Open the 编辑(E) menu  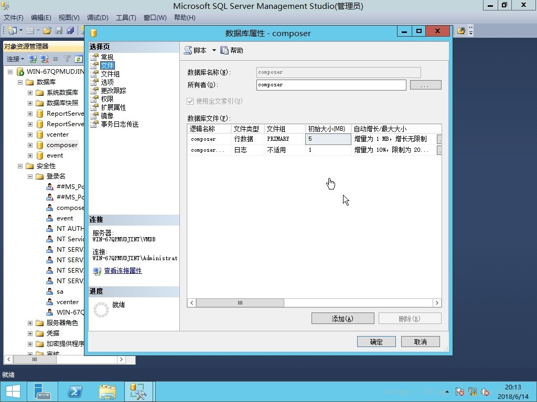point(41,17)
